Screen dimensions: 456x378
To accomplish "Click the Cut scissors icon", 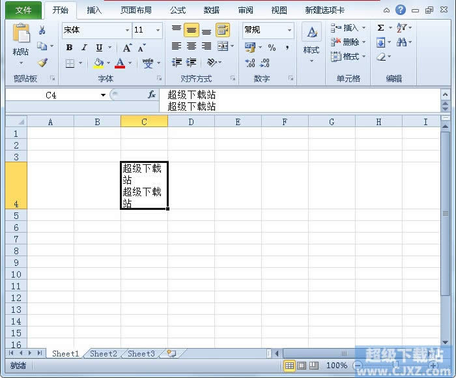I will [42, 30].
